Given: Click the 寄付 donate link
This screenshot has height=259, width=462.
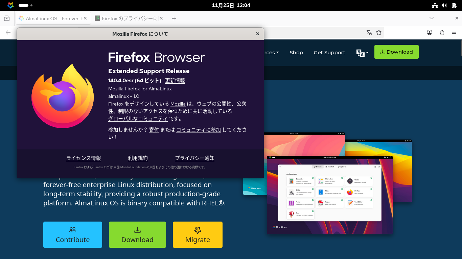Looking at the screenshot, I should 154,130.
